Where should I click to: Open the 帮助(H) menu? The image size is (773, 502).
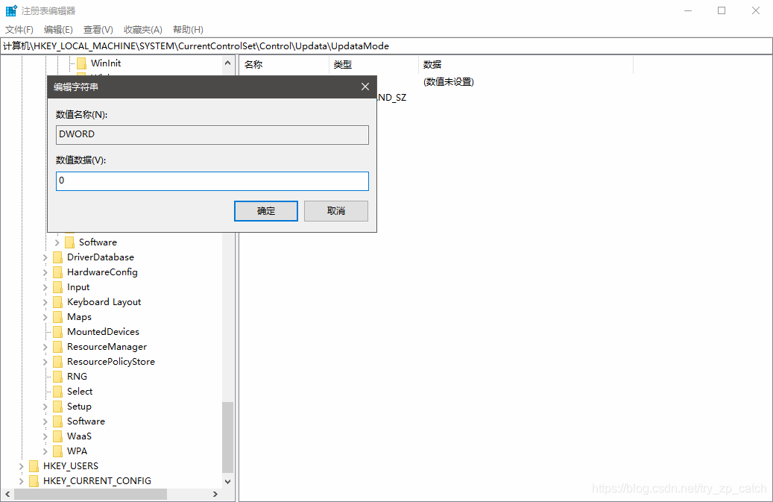188,30
